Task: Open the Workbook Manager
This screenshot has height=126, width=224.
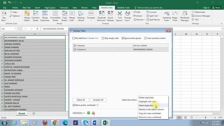Action: tap(184, 16)
